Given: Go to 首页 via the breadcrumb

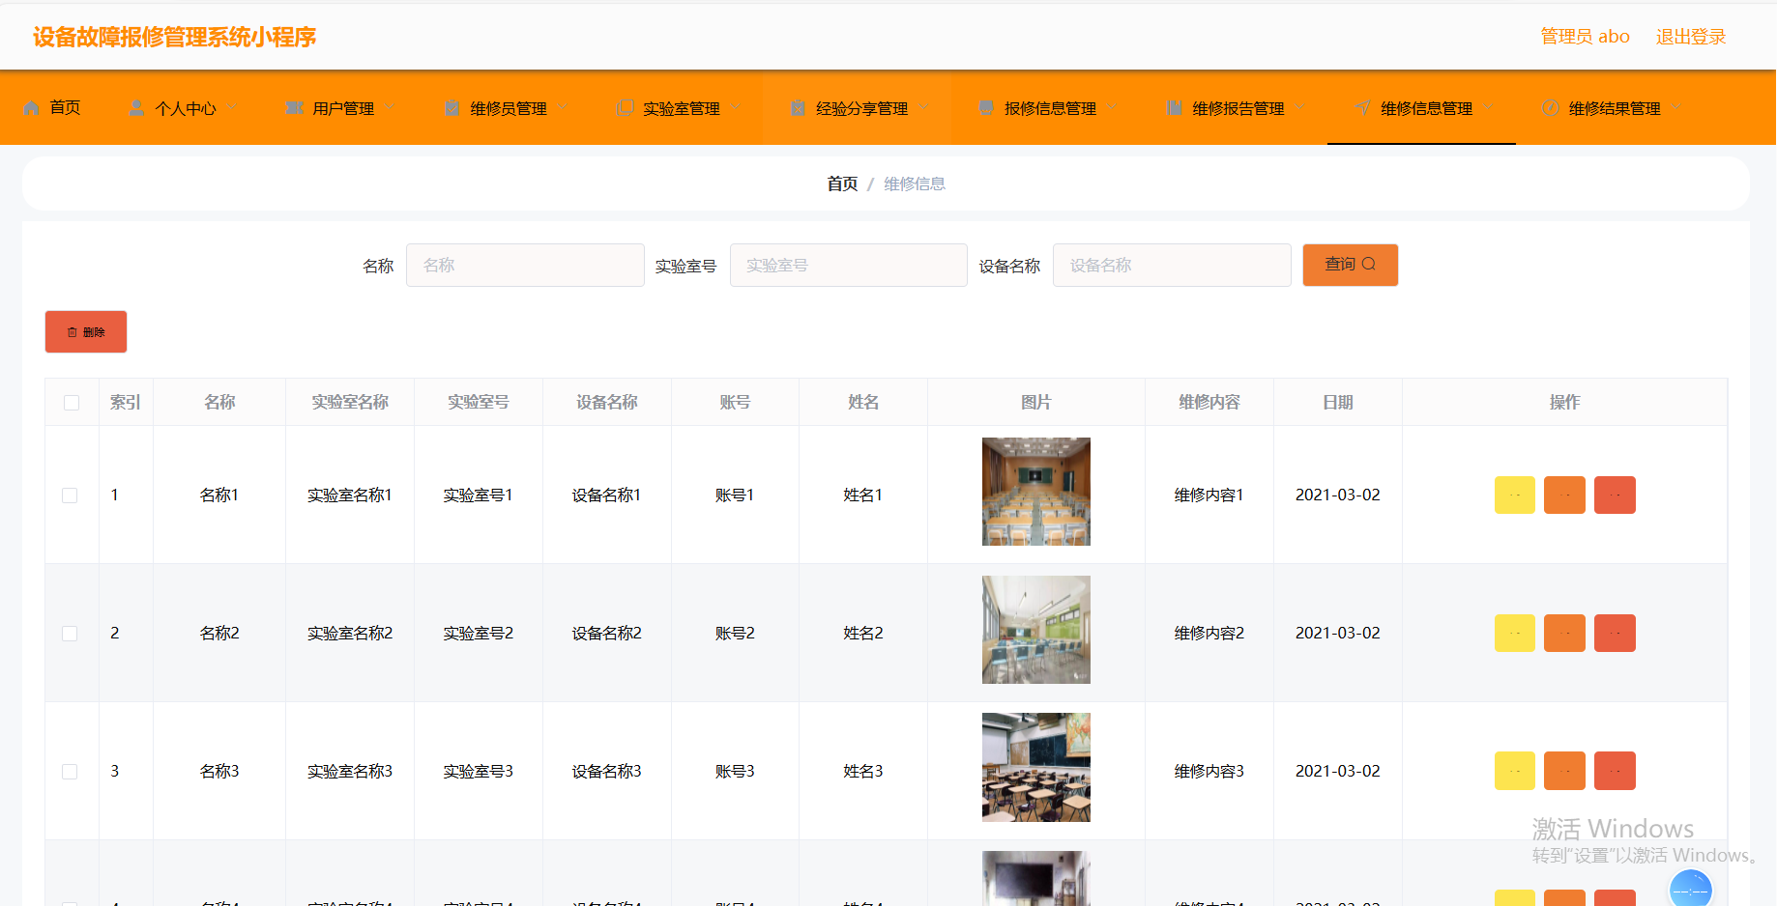Looking at the screenshot, I should pos(842,184).
